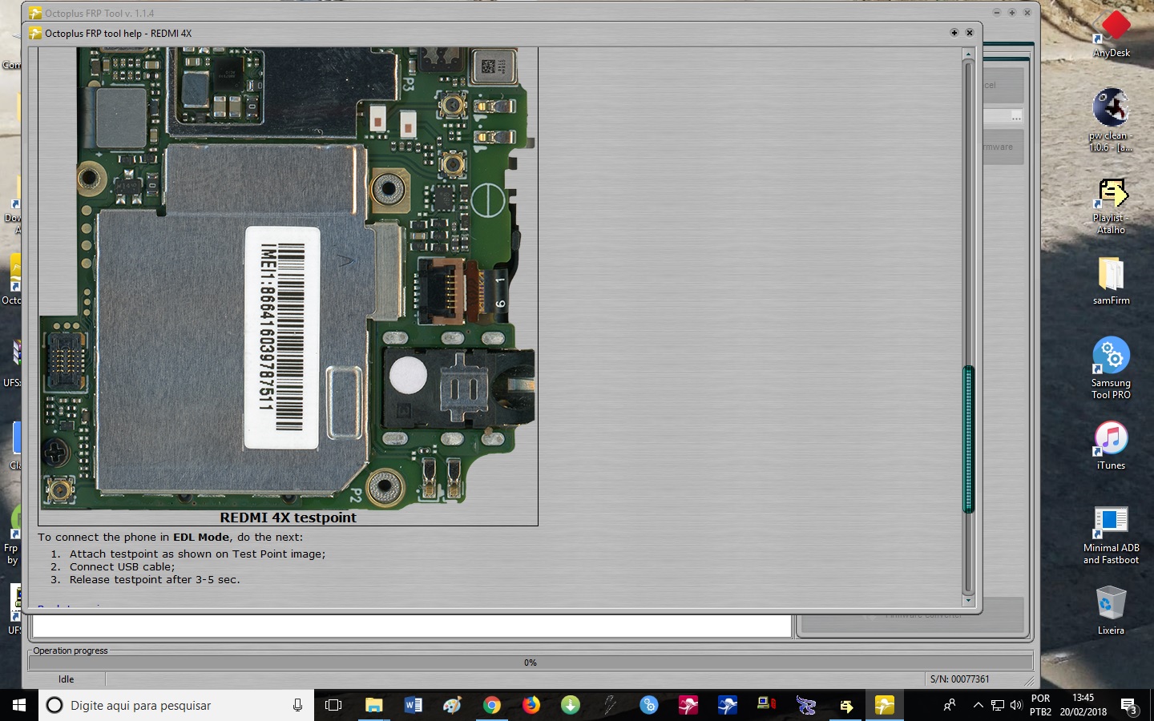Click the 'Attach testpoint as shown' step
Image resolution: width=1154 pixels, height=721 pixels.
pyautogui.click(x=197, y=554)
